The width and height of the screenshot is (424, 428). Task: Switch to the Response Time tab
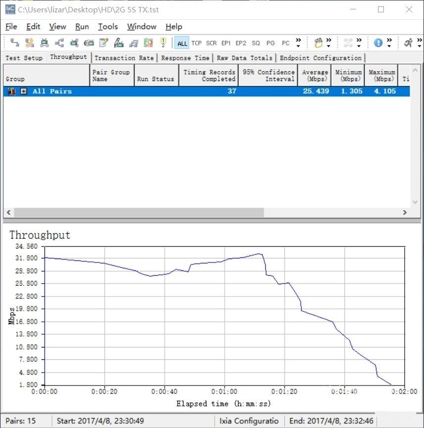[185, 58]
